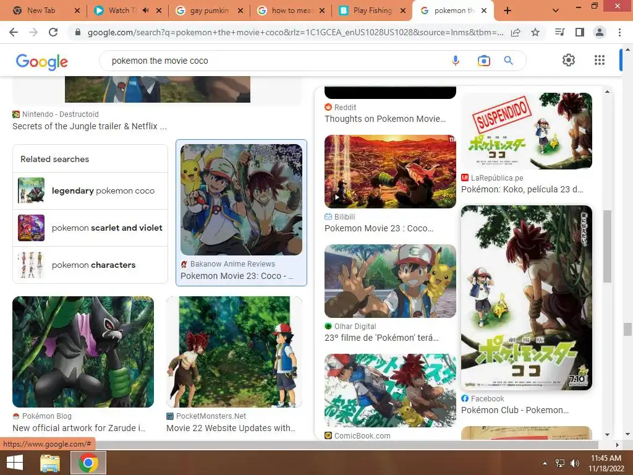This screenshot has width=633, height=475.
Task: Click the browser back arrow
Action: coord(14,32)
